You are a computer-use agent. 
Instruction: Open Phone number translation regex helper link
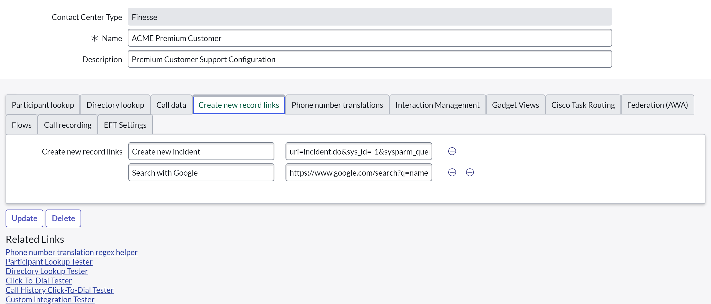tap(71, 252)
